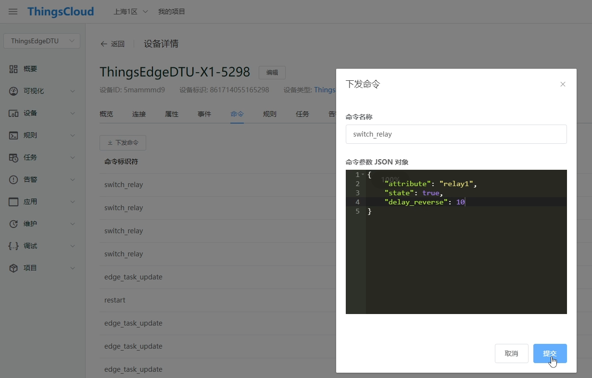Click the 下发命令 button above list
Screen dimensions: 592x378
click(x=123, y=143)
